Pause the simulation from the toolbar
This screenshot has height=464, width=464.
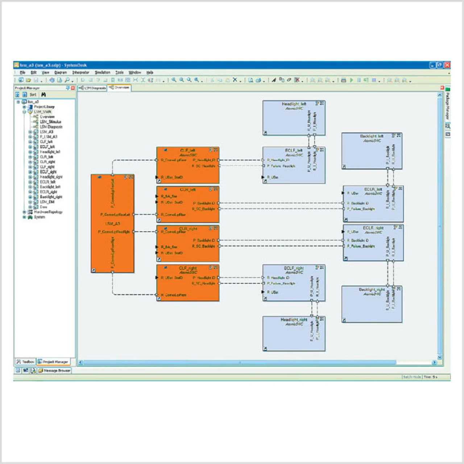(359, 80)
